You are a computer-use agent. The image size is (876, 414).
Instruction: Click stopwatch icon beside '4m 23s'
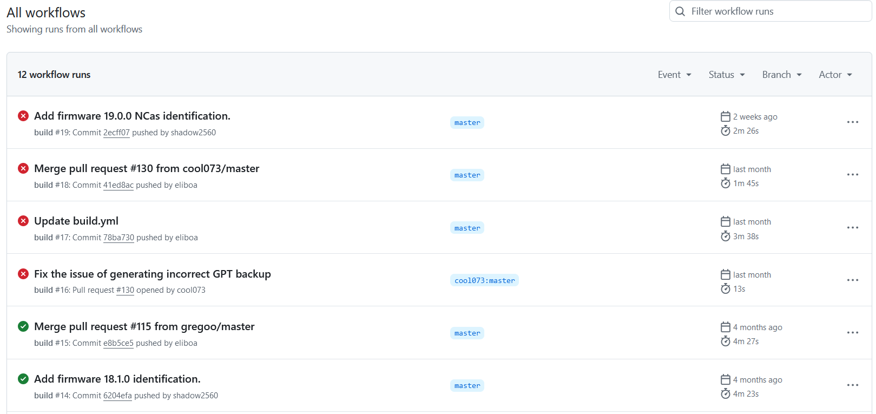click(726, 393)
